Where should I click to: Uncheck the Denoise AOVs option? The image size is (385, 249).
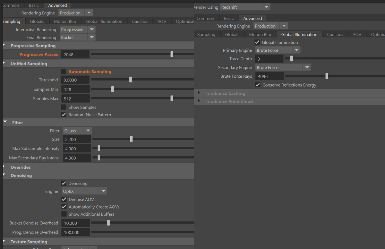[64, 199]
